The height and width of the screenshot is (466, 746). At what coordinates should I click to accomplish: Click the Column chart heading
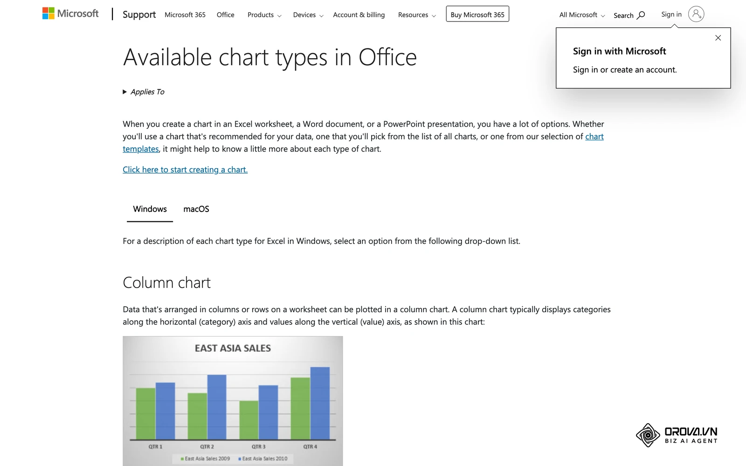166,282
